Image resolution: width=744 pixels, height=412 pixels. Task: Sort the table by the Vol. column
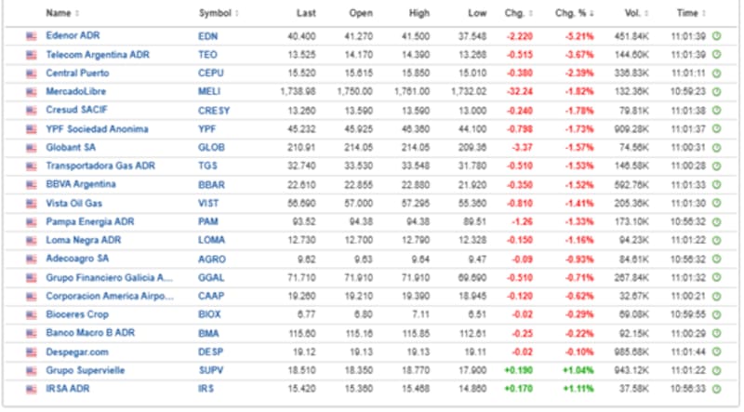pos(635,13)
